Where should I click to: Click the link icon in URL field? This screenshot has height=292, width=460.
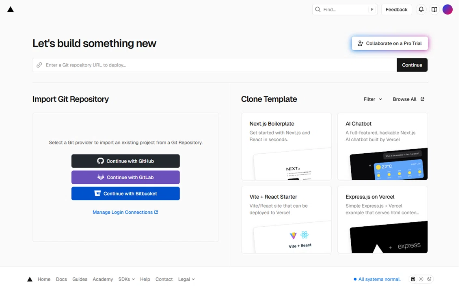click(39, 65)
